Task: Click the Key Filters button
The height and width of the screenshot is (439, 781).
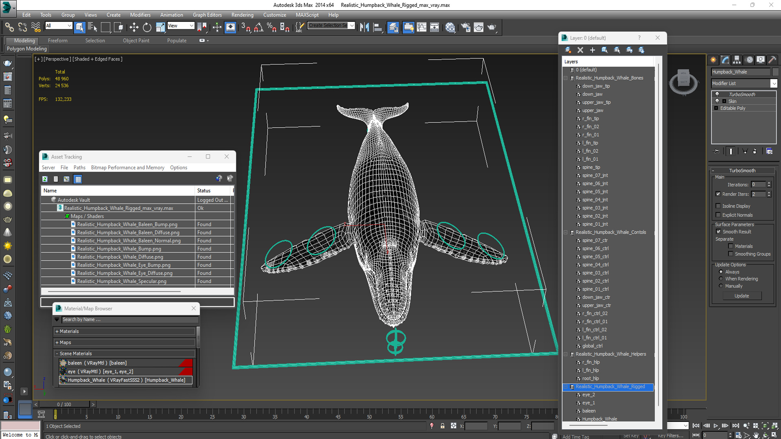Action: pos(670,436)
